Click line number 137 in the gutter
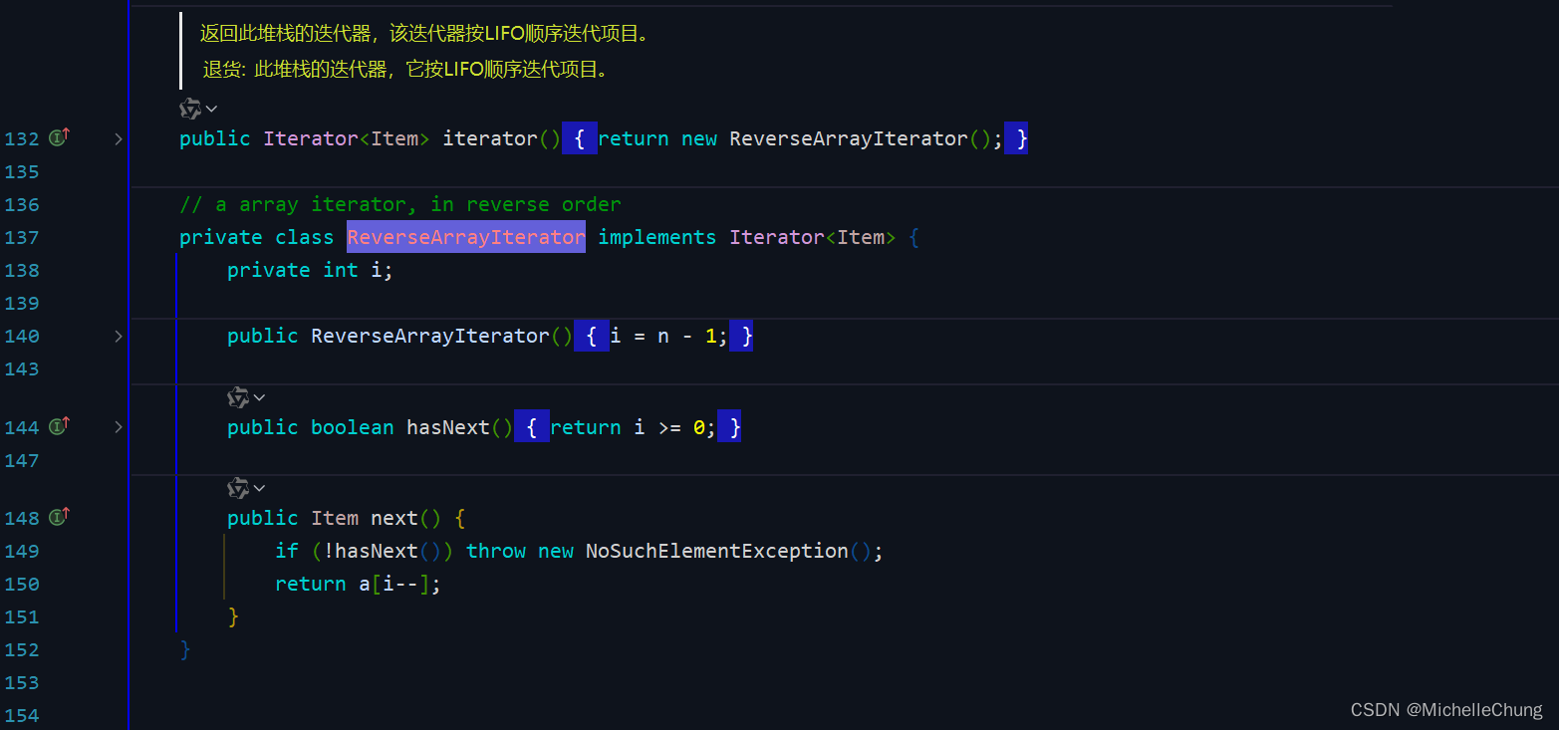This screenshot has height=730, width=1559. (x=22, y=237)
